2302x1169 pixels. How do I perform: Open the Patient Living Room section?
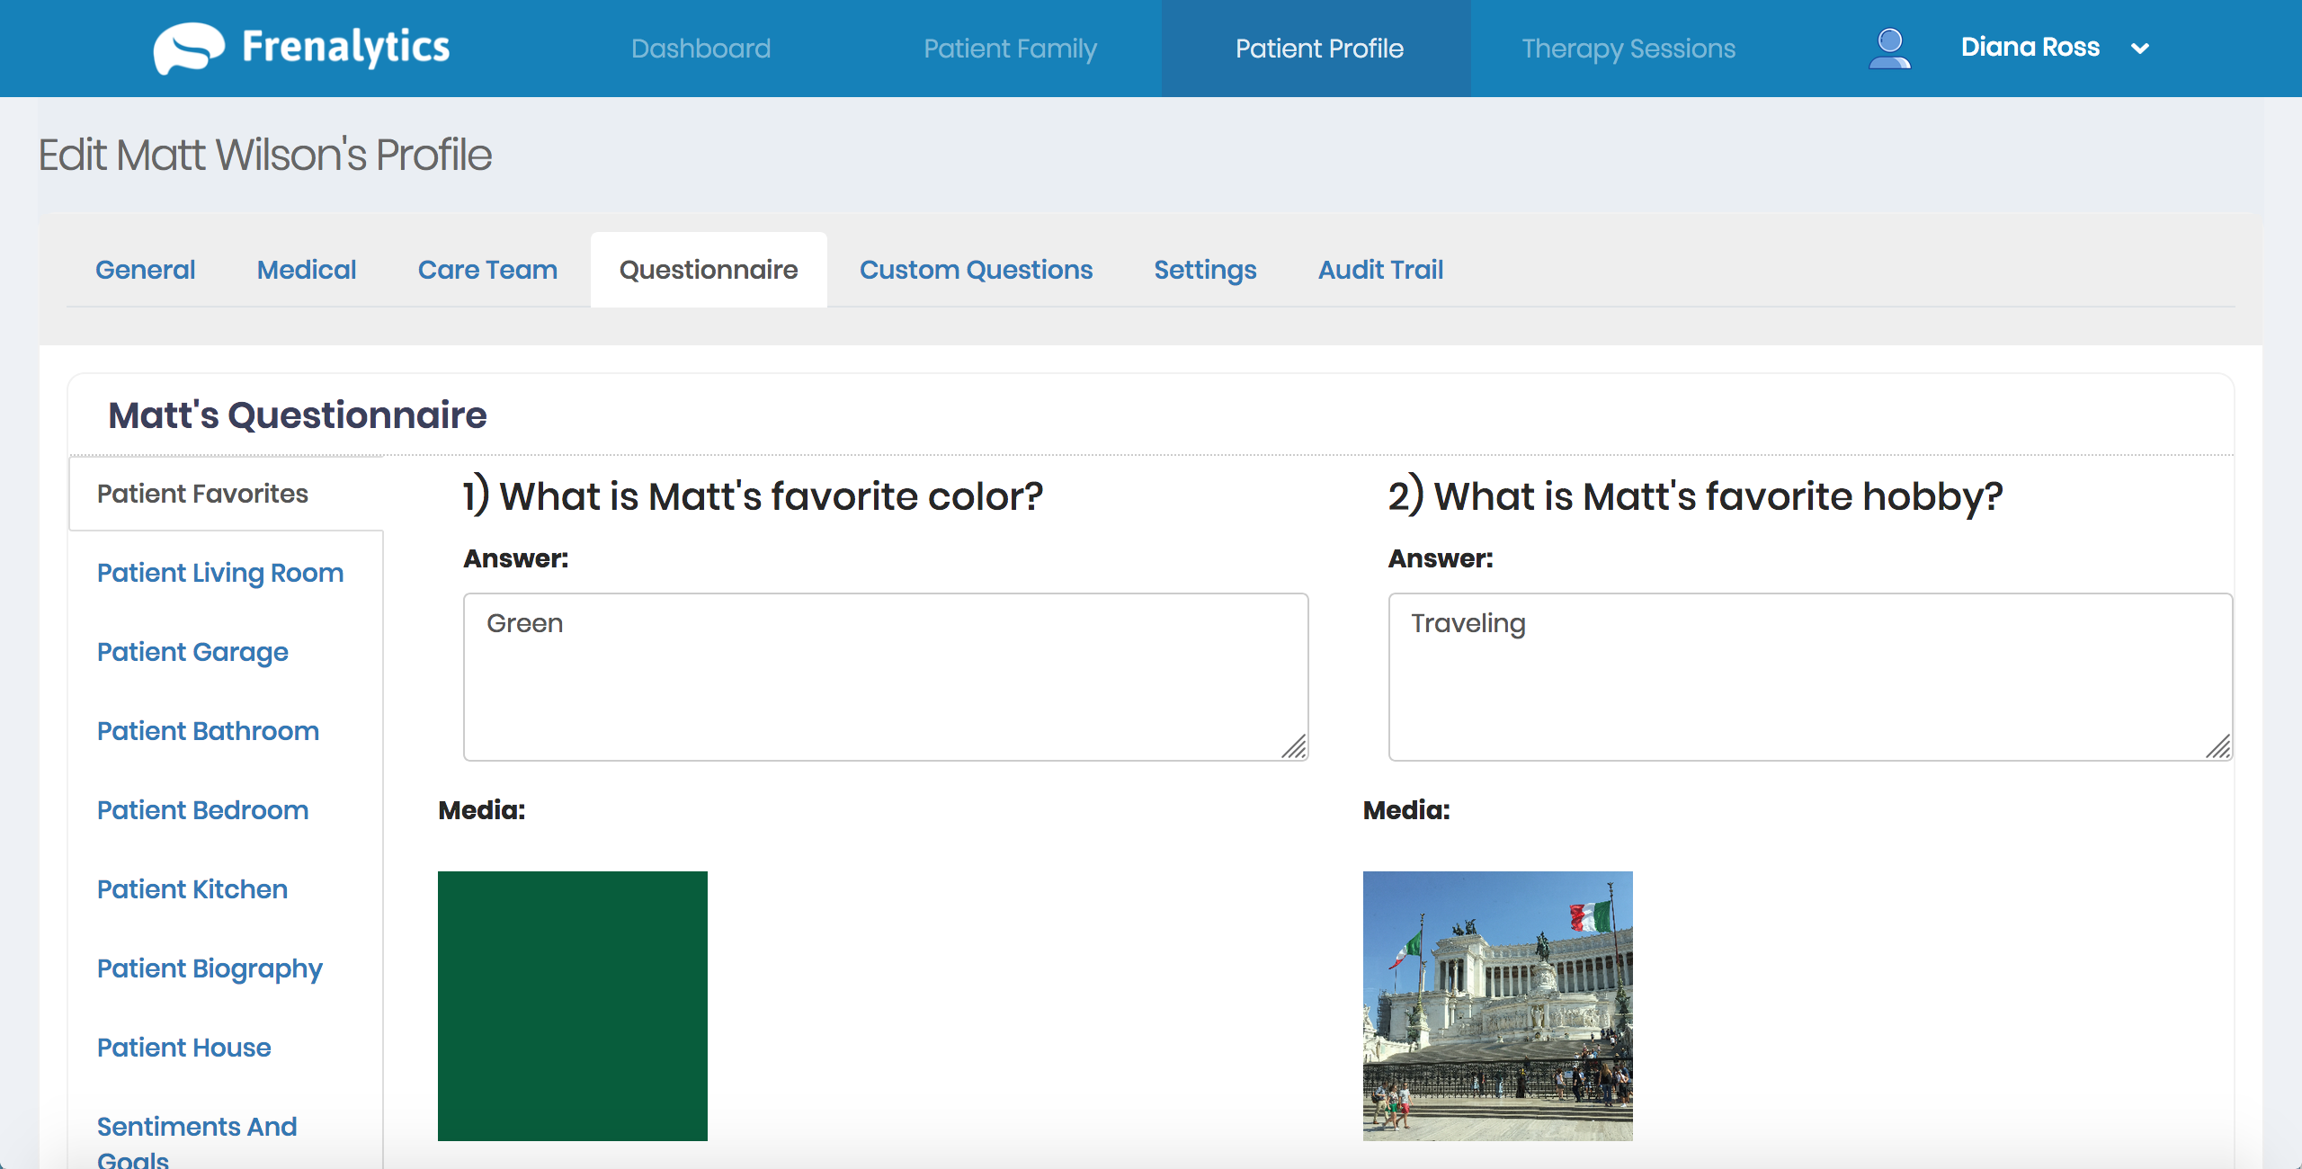coord(220,573)
